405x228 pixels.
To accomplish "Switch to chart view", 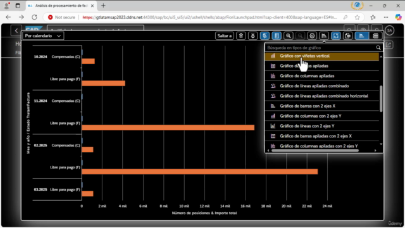I will point(361,36).
